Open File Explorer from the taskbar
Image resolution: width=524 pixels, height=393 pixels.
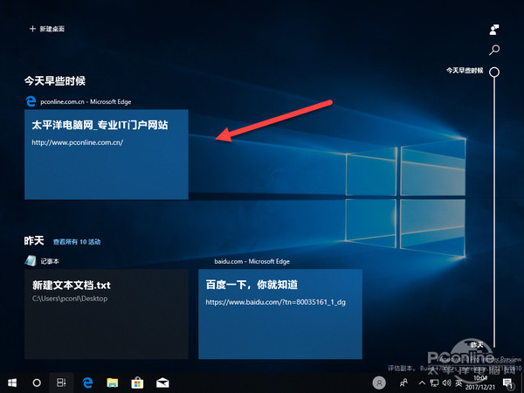[113, 383]
